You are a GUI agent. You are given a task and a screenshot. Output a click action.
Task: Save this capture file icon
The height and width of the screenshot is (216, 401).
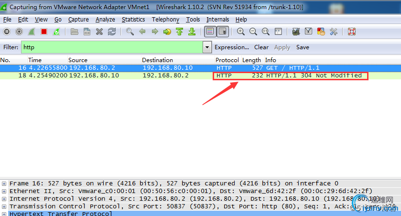tap(87, 32)
